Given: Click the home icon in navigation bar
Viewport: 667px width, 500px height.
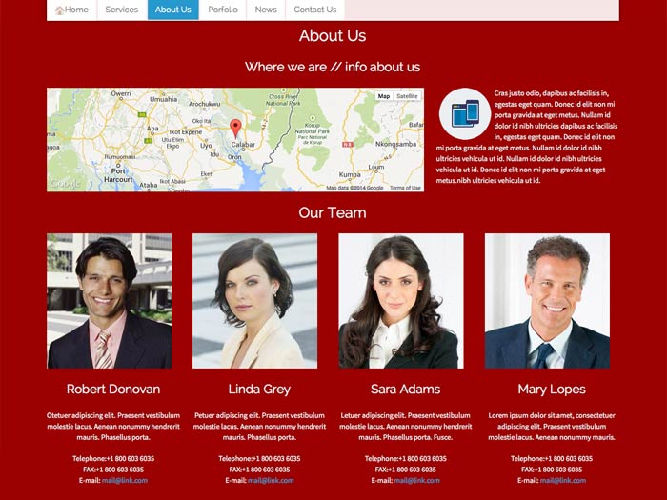Looking at the screenshot, I should point(59,10).
